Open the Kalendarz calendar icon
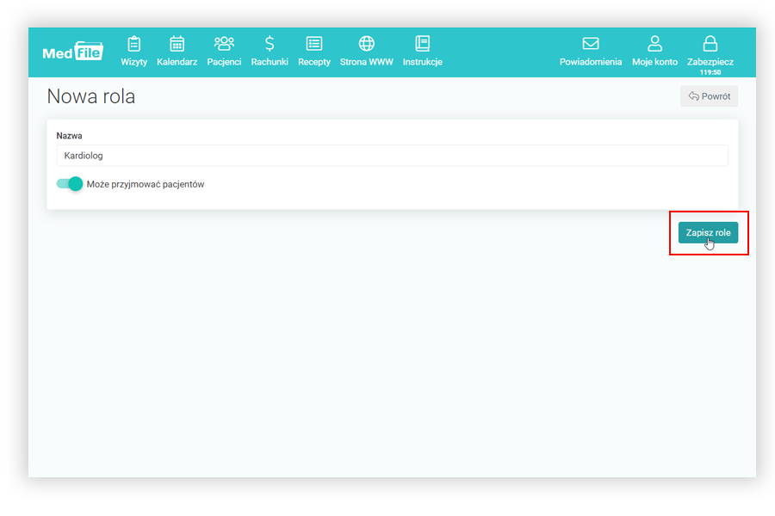This screenshot has height=516, width=775. click(x=177, y=44)
